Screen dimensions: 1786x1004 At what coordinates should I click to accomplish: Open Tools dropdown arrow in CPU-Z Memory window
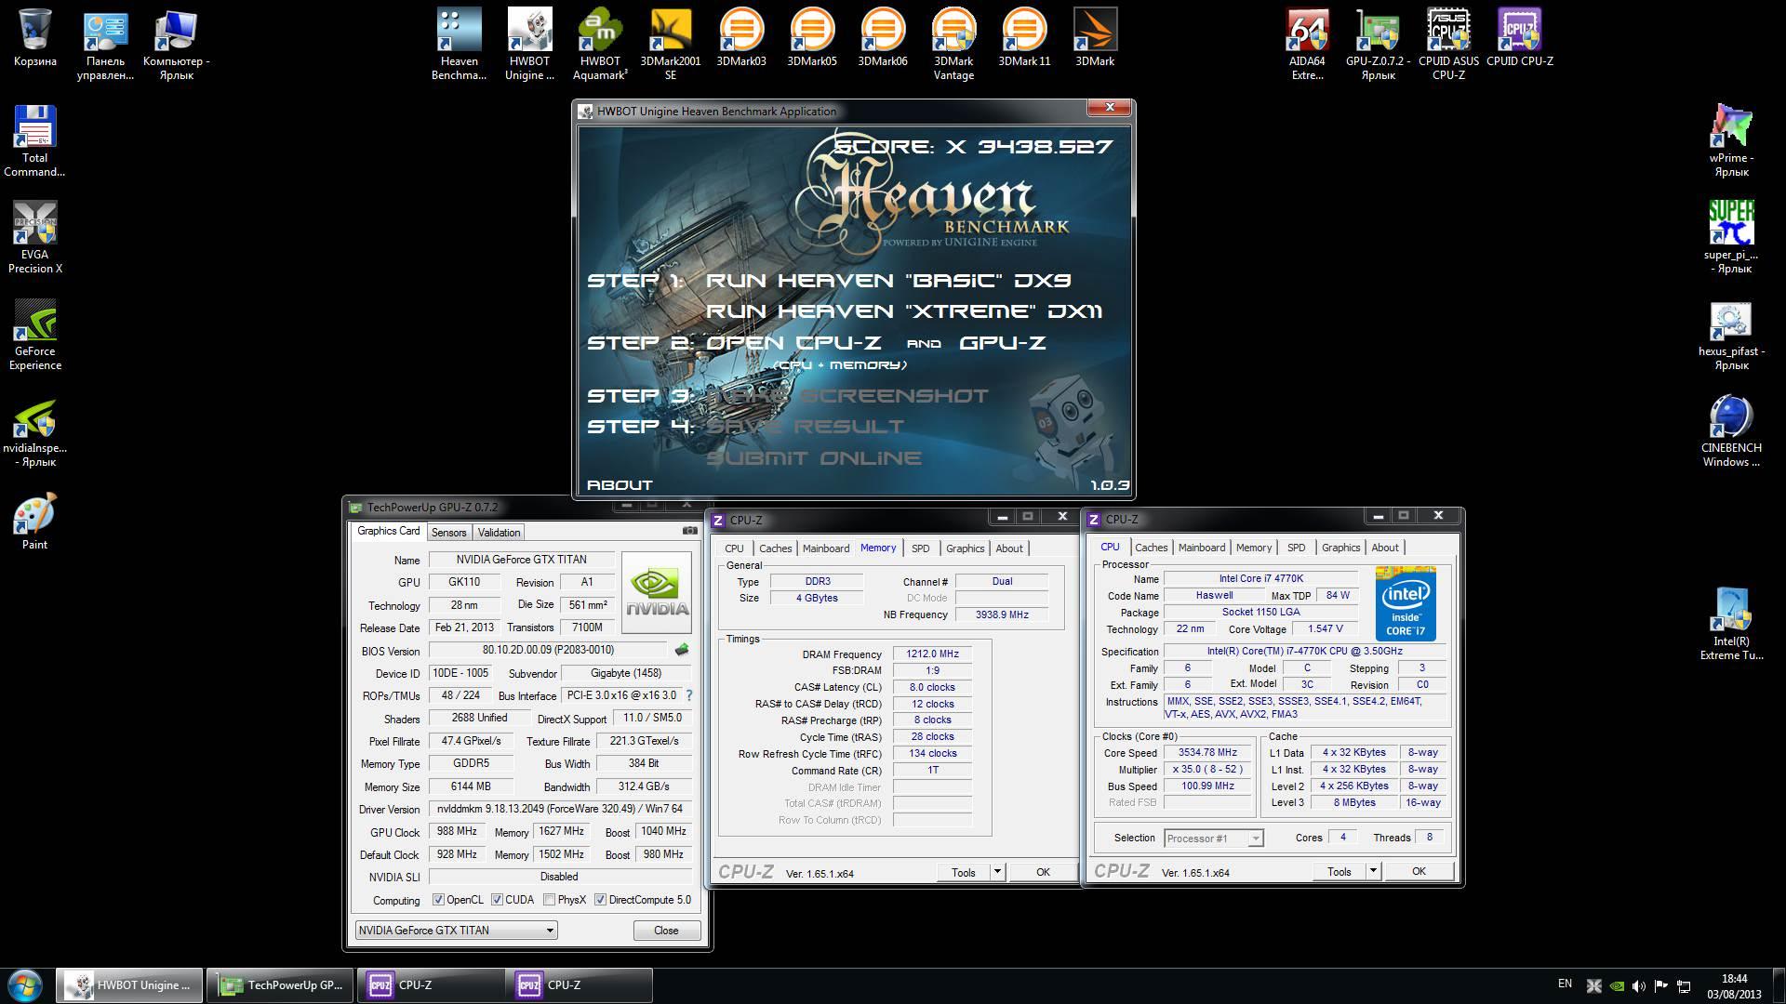pyautogui.click(x=997, y=872)
